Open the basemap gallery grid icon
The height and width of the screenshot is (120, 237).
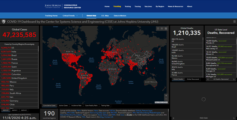click(166, 28)
